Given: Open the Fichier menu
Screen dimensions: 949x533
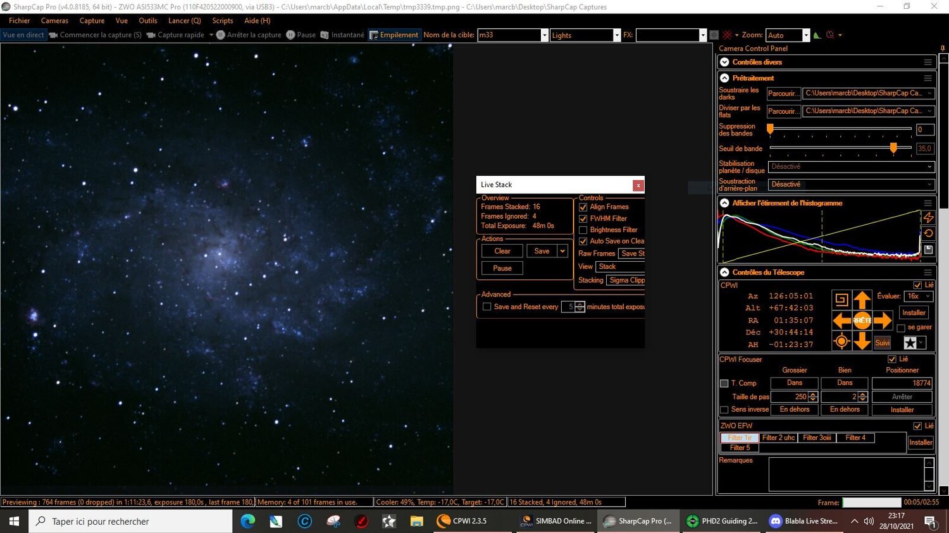Looking at the screenshot, I should pyautogui.click(x=20, y=21).
